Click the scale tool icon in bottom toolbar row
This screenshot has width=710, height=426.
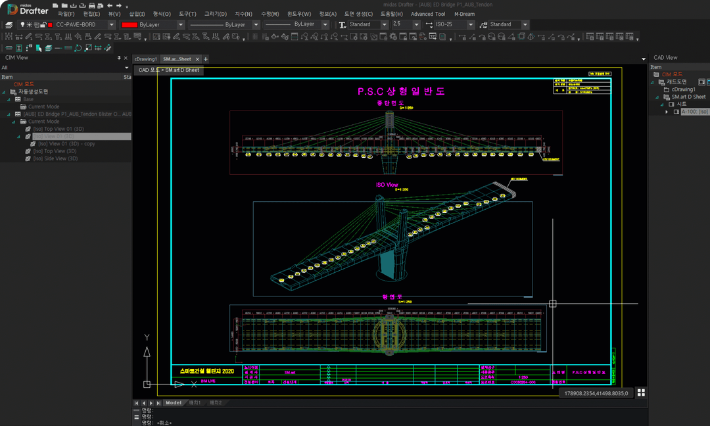tap(88, 47)
